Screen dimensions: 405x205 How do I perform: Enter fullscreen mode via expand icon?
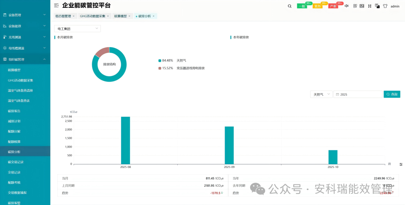click(x=370, y=6)
